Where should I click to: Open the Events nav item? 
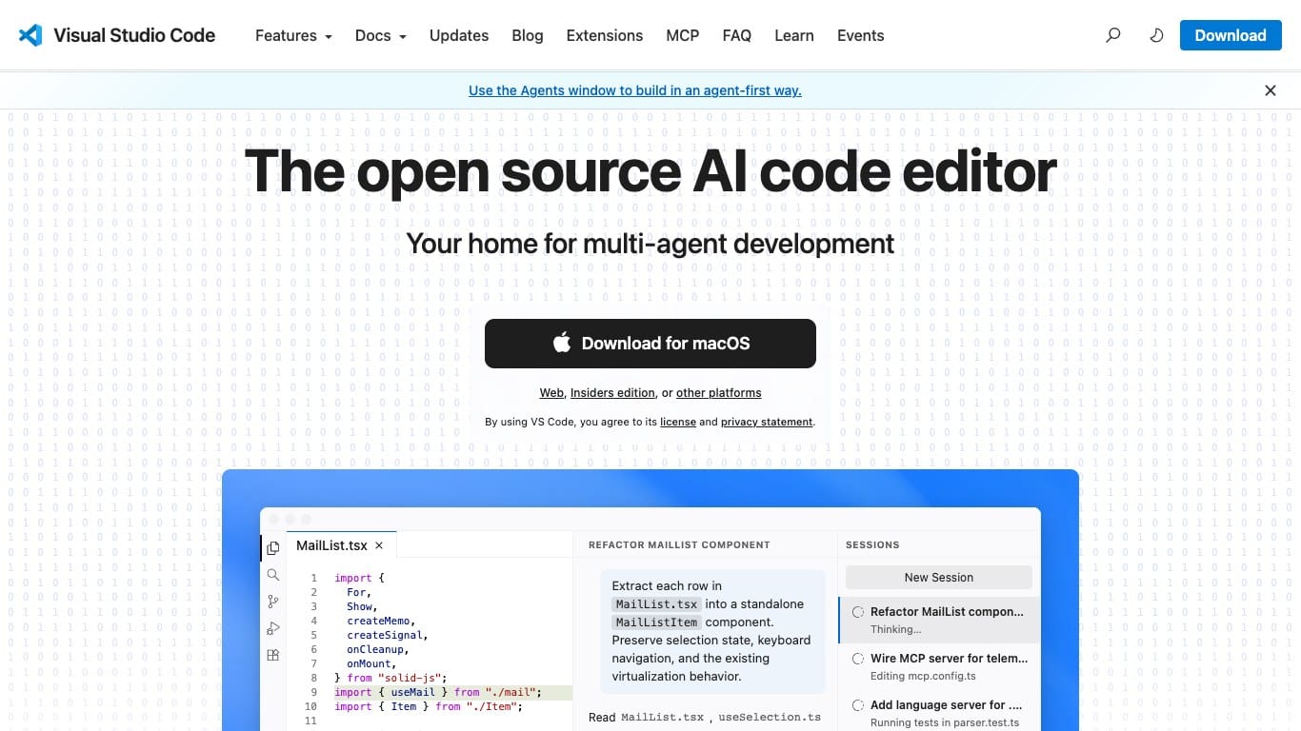pyautogui.click(x=861, y=35)
